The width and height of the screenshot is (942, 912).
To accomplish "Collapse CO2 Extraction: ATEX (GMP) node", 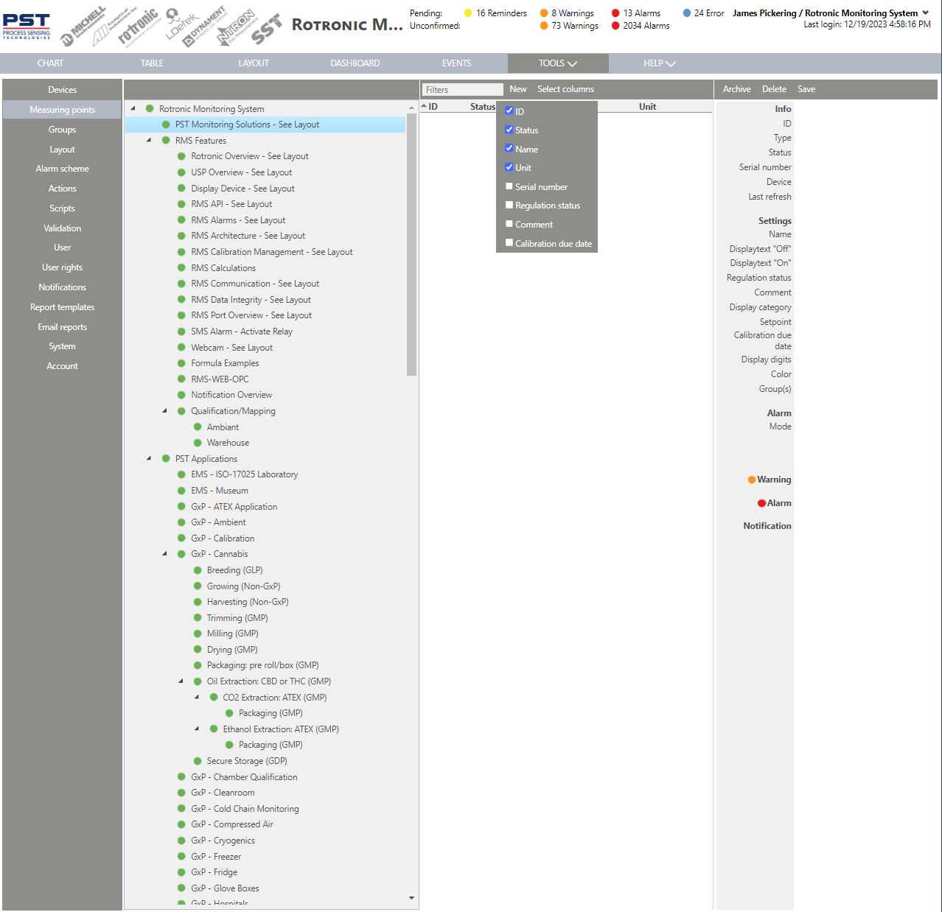I will coord(197,697).
